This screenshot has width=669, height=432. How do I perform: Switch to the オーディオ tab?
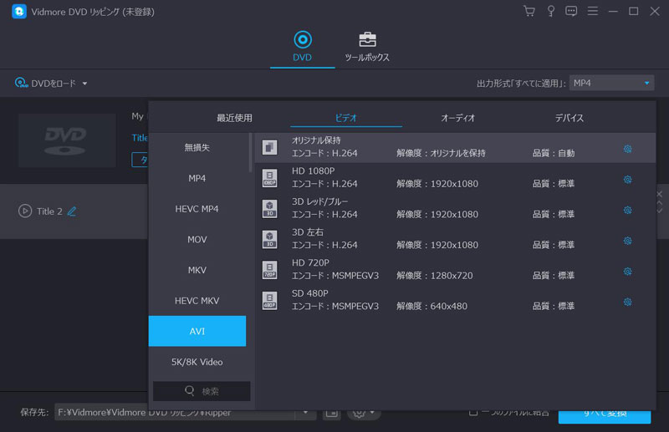(x=457, y=118)
